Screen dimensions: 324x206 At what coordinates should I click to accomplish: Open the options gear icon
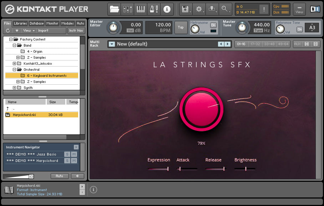coord(199,9)
